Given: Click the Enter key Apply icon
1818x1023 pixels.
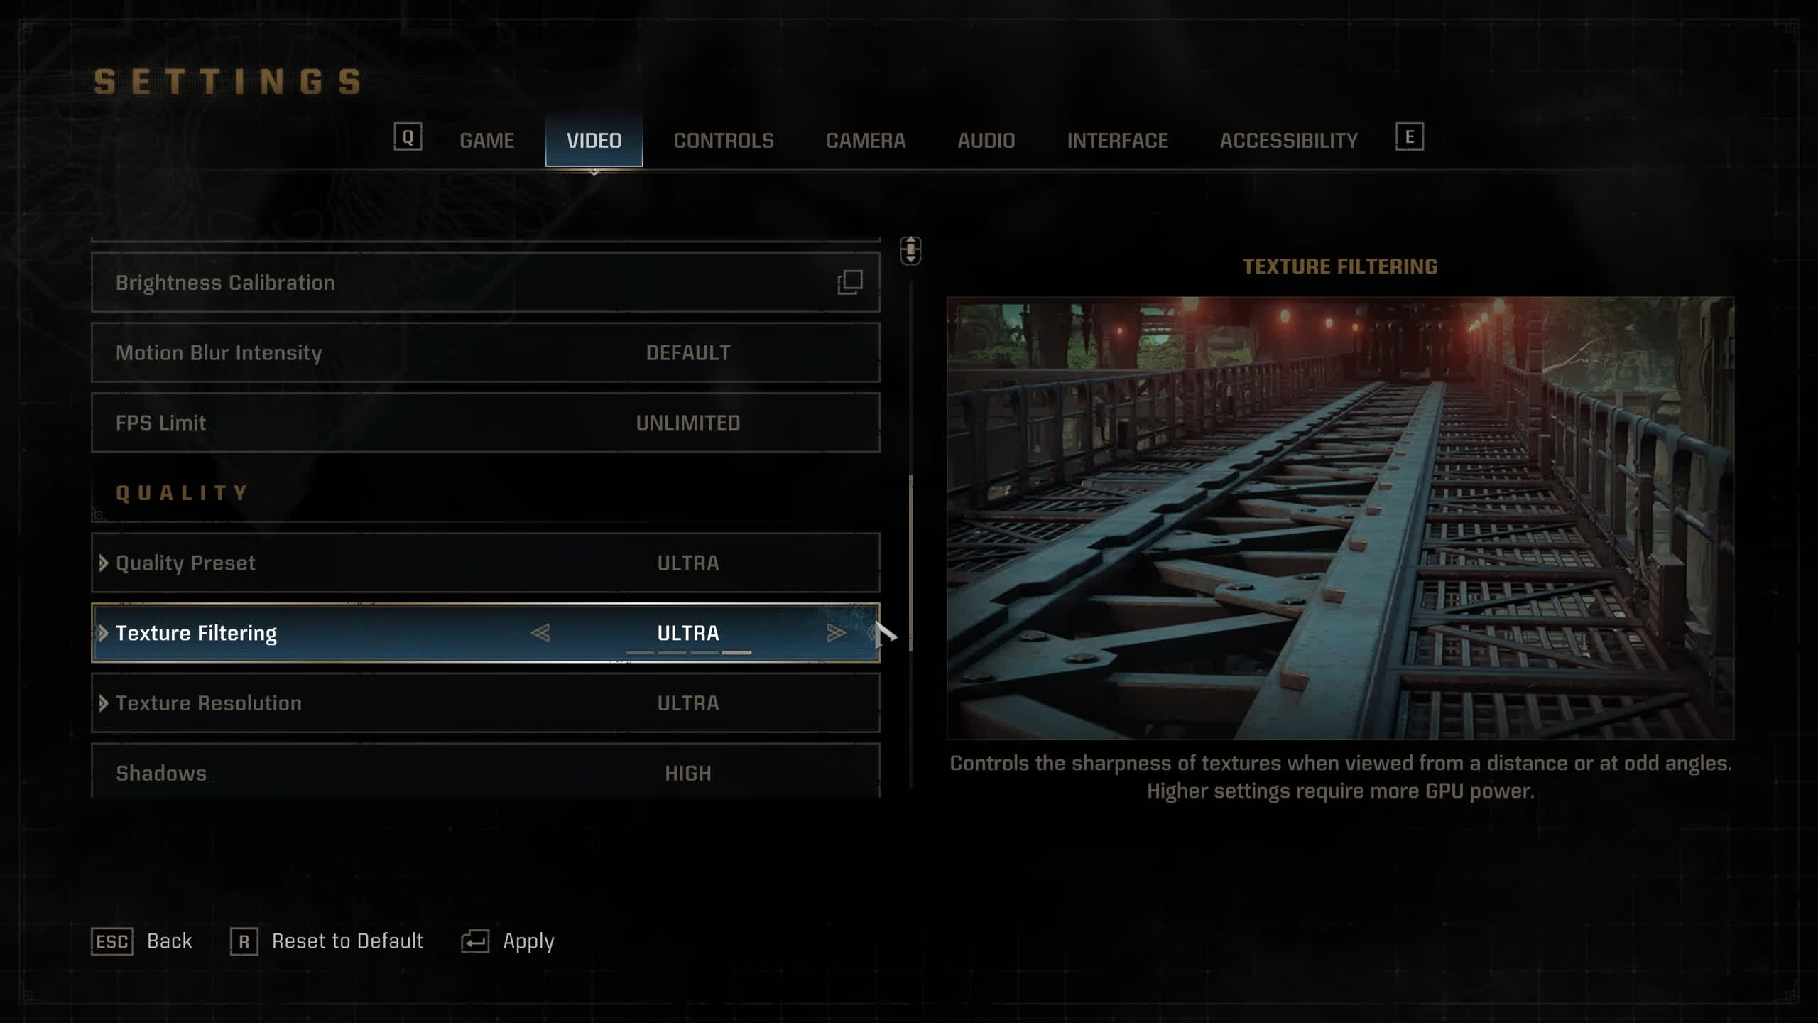Looking at the screenshot, I should coord(475,941).
